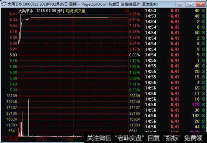Screen dimensions: 207x143
Task: Click the 6.24 price axis label
Action: [x=13, y=26]
